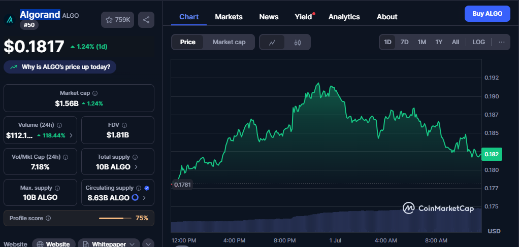Expand Total supply details chevron

136,167
